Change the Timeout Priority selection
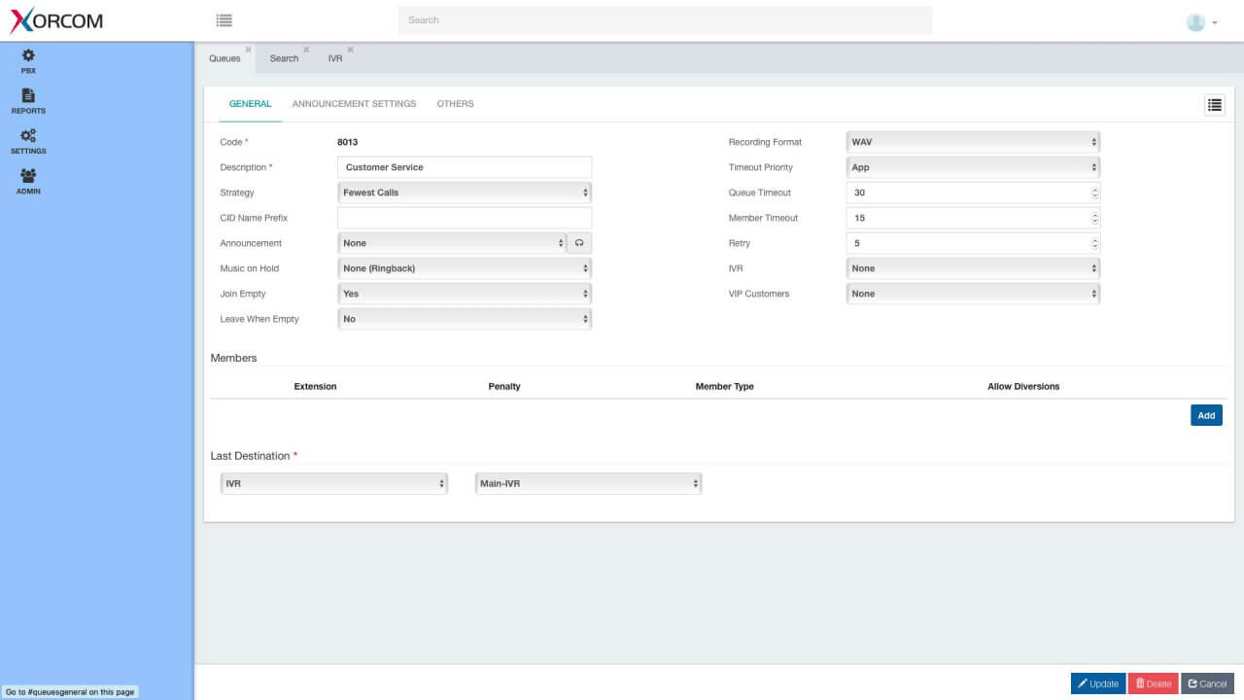The image size is (1244, 700). coord(972,166)
